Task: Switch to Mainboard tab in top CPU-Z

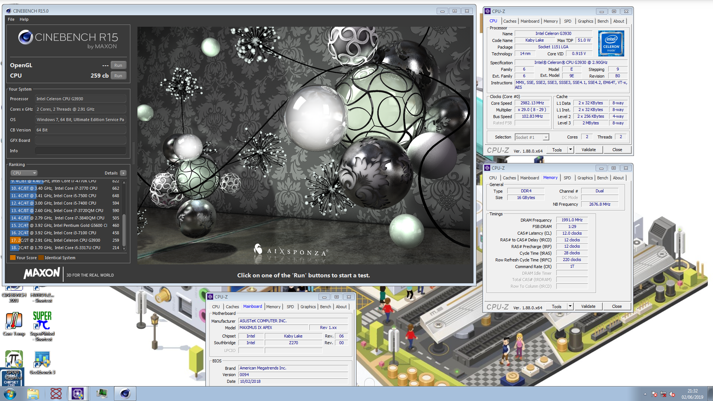Action: [530, 21]
